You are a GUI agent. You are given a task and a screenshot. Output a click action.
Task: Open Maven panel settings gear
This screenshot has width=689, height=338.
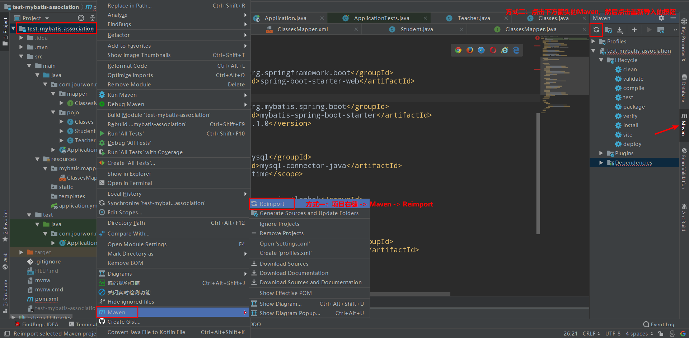[661, 18]
